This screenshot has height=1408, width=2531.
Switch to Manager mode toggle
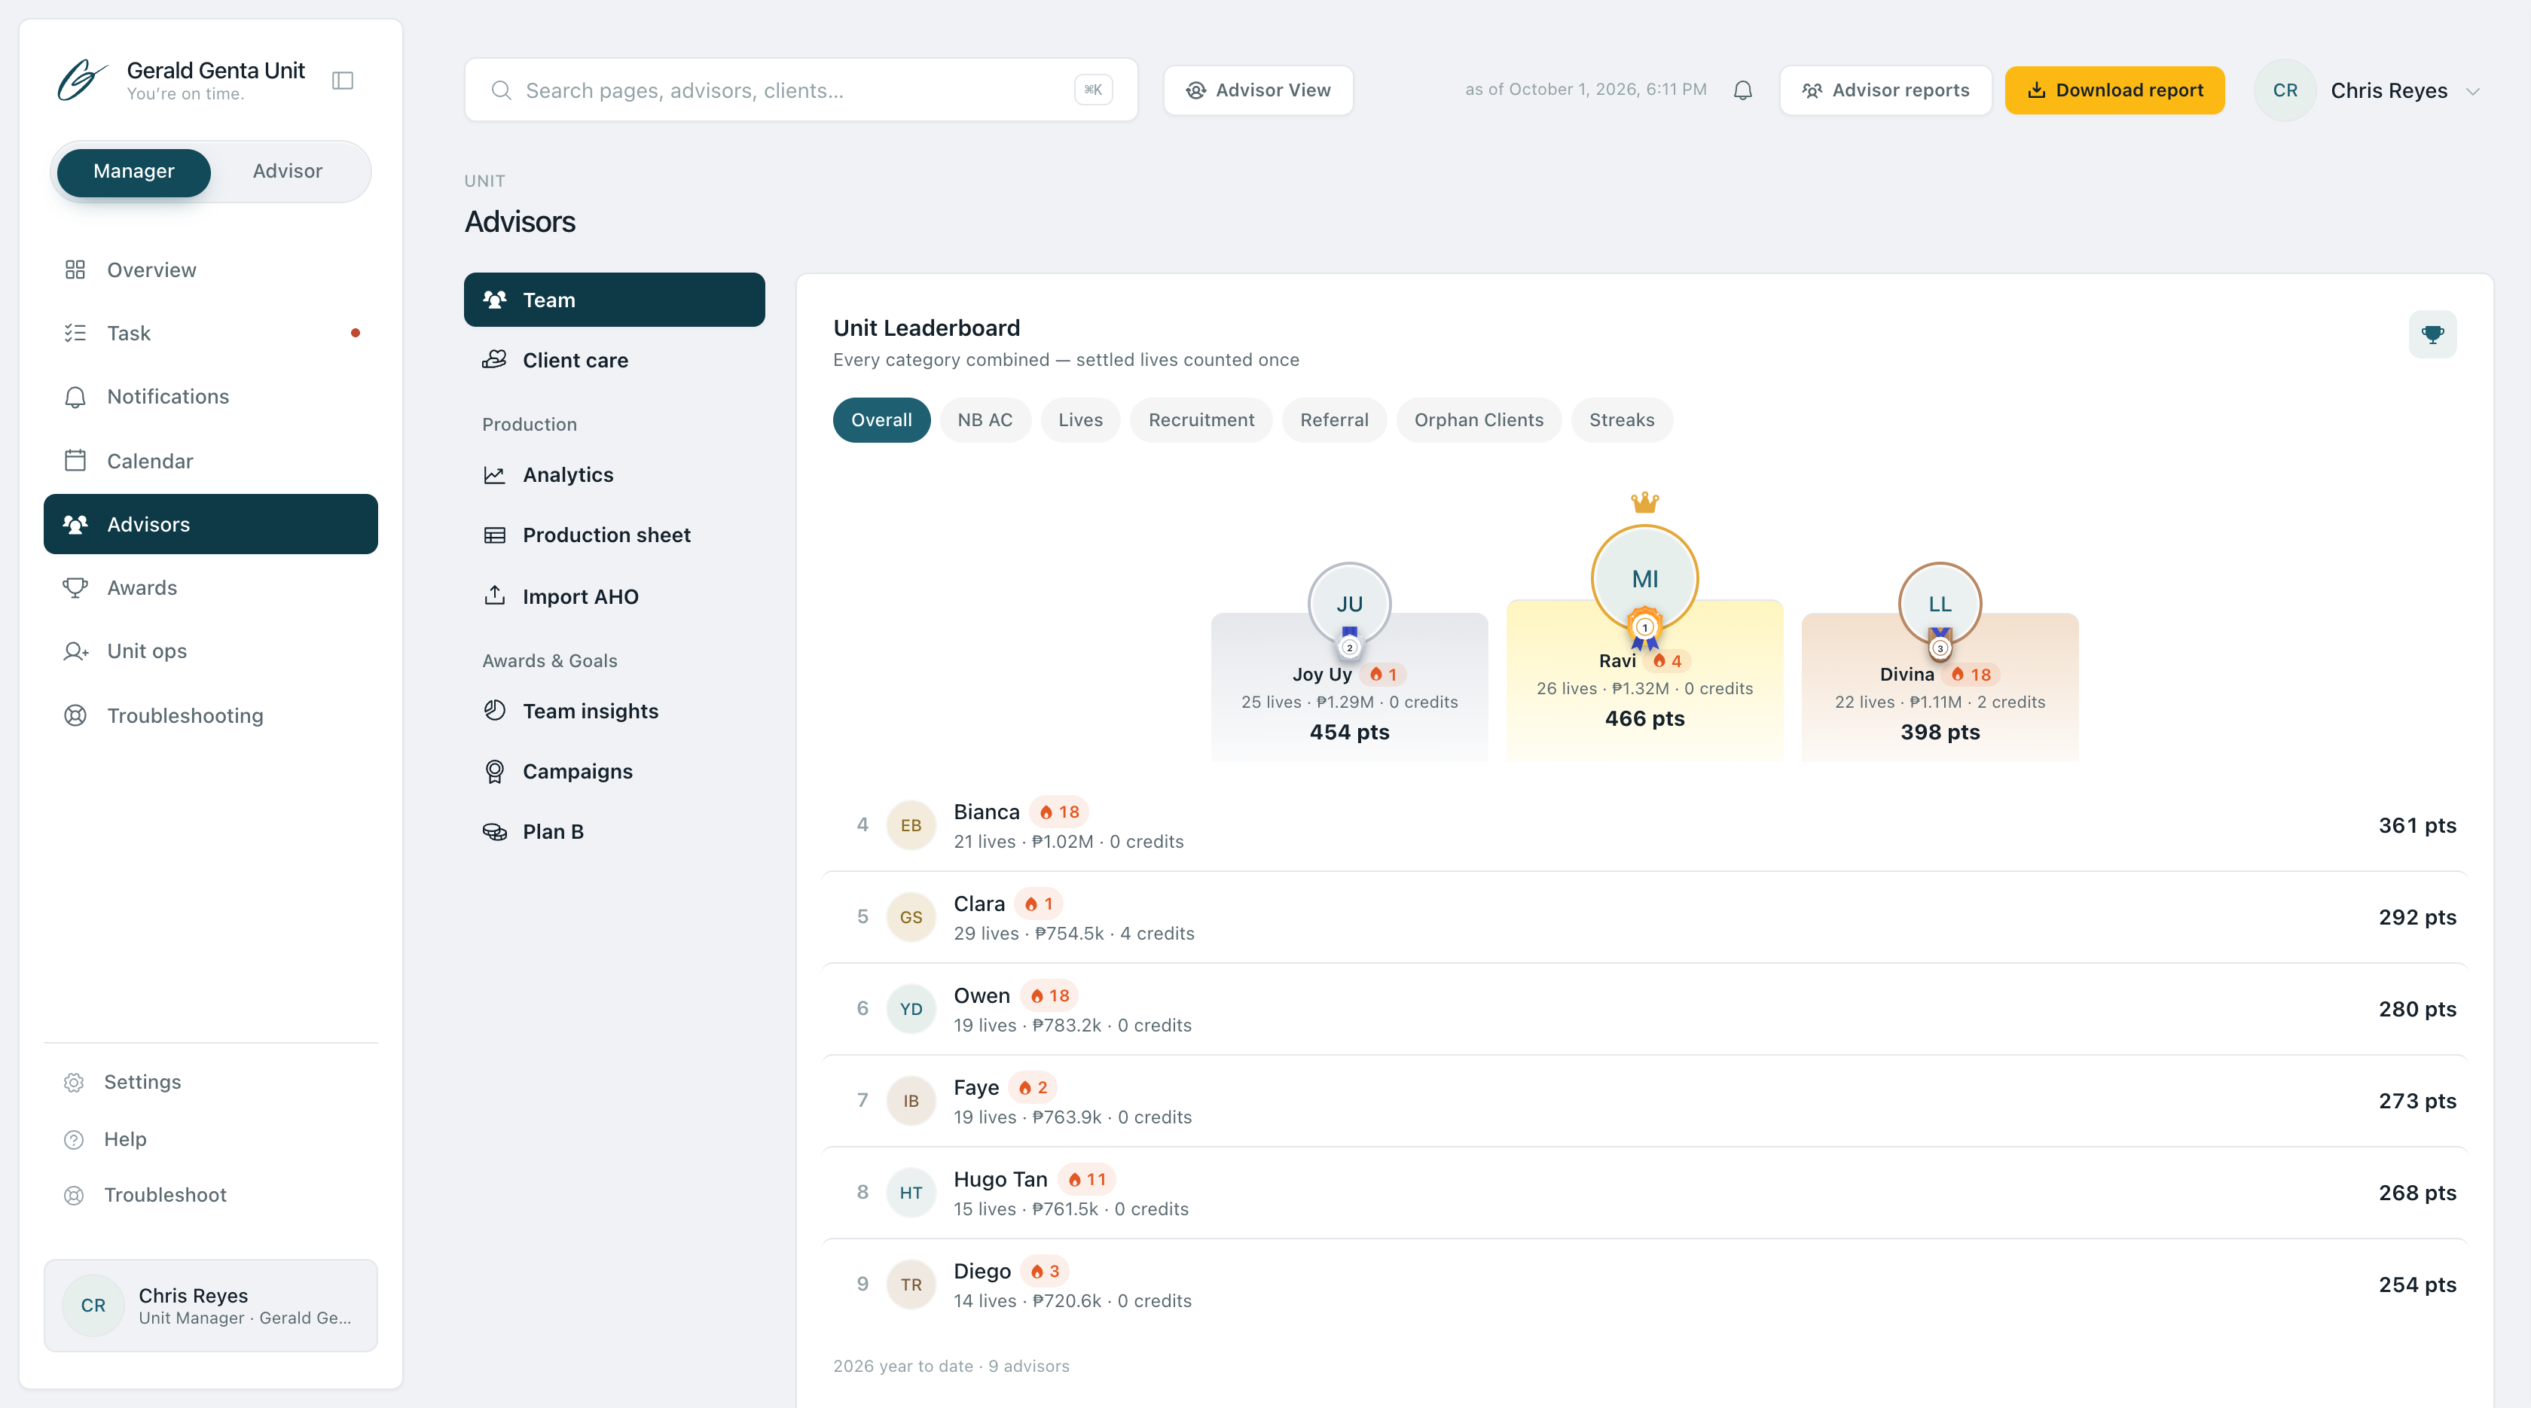(x=133, y=172)
